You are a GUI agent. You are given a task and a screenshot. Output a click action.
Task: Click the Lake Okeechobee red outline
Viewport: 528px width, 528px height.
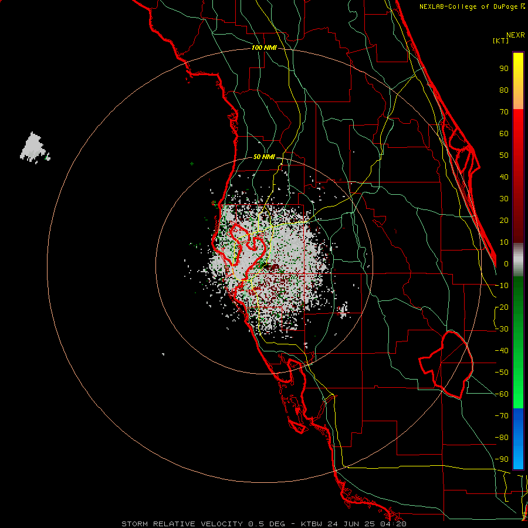447,365
